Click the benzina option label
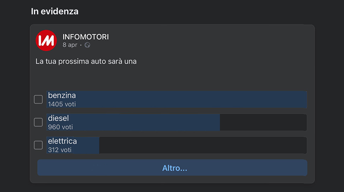 (x=62, y=95)
